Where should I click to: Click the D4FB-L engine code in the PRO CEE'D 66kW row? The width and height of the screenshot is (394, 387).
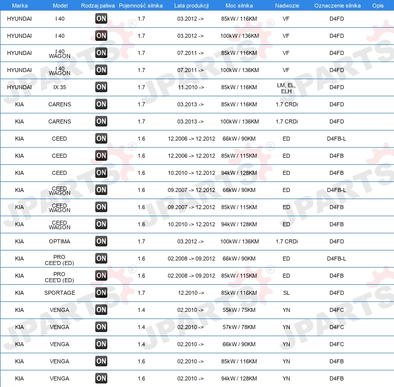pyautogui.click(x=337, y=259)
